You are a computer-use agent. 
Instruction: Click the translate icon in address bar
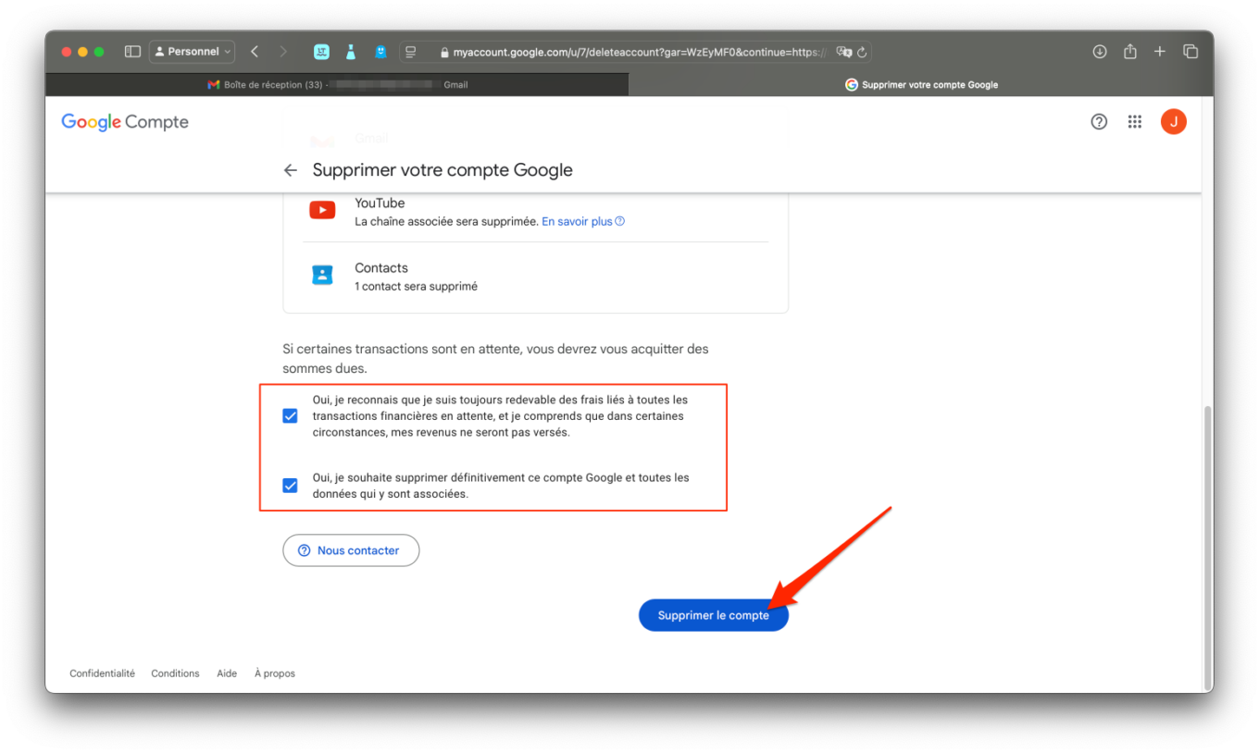843,52
